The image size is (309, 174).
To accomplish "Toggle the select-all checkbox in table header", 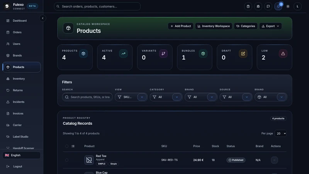I will point(67,146).
